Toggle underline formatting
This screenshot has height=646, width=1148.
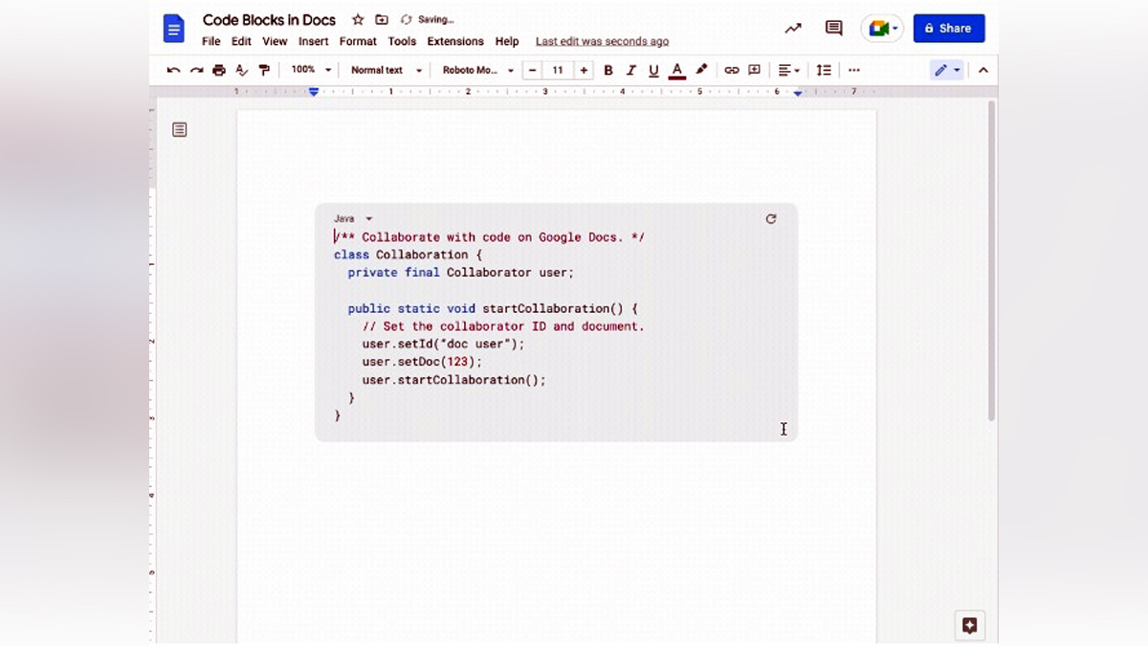point(654,70)
